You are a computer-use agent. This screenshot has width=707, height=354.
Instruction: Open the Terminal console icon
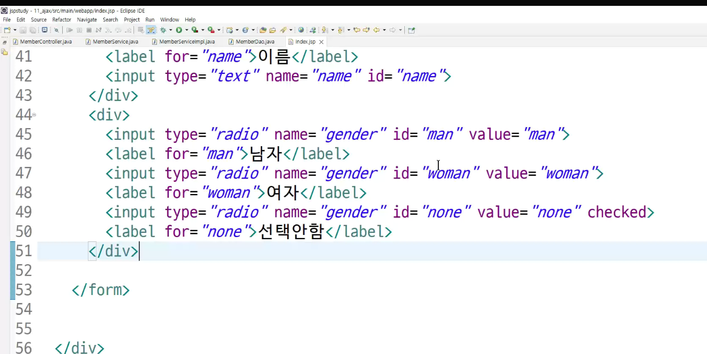[x=45, y=30]
